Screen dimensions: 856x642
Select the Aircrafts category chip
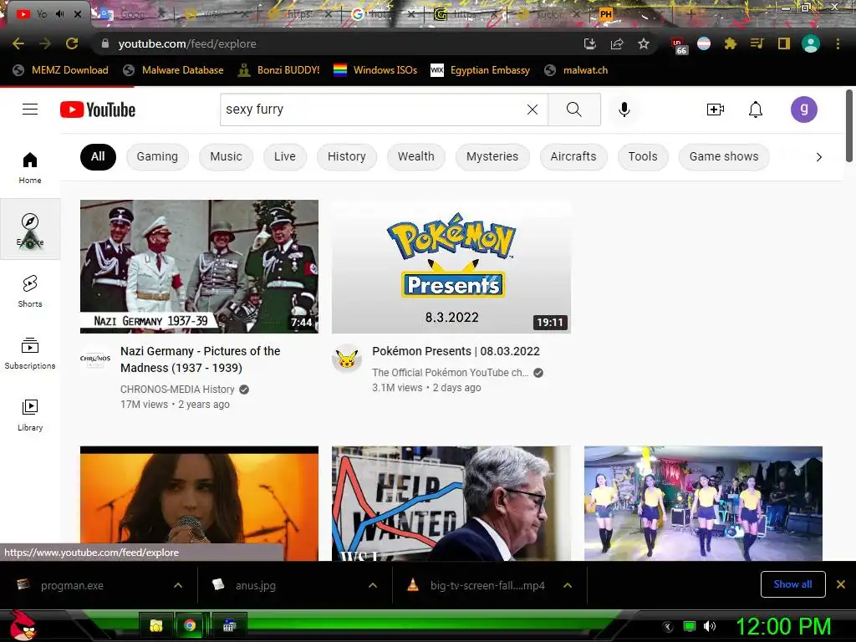pos(573,156)
